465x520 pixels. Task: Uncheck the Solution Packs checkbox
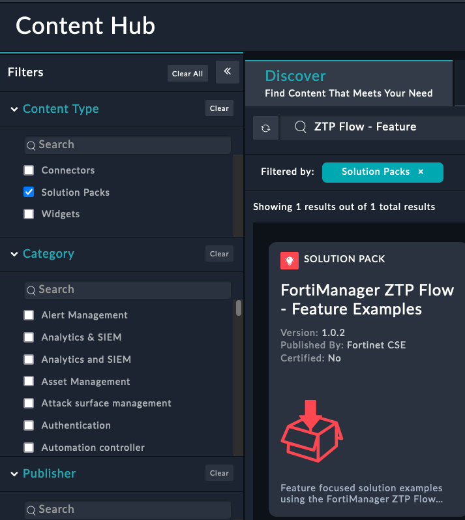[29, 192]
